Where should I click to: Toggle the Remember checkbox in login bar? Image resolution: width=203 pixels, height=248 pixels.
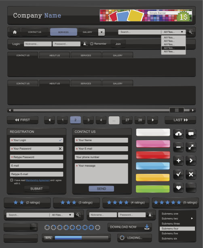click(91, 44)
